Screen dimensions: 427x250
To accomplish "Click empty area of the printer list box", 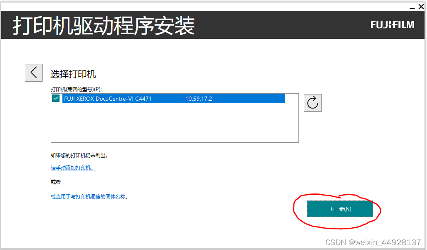I will point(174,123).
